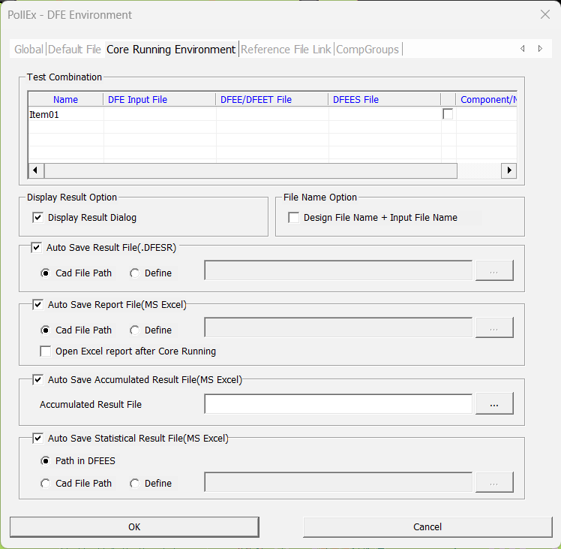Click the Accumulated Result File input field
This screenshot has width=561, height=549.
(x=337, y=404)
